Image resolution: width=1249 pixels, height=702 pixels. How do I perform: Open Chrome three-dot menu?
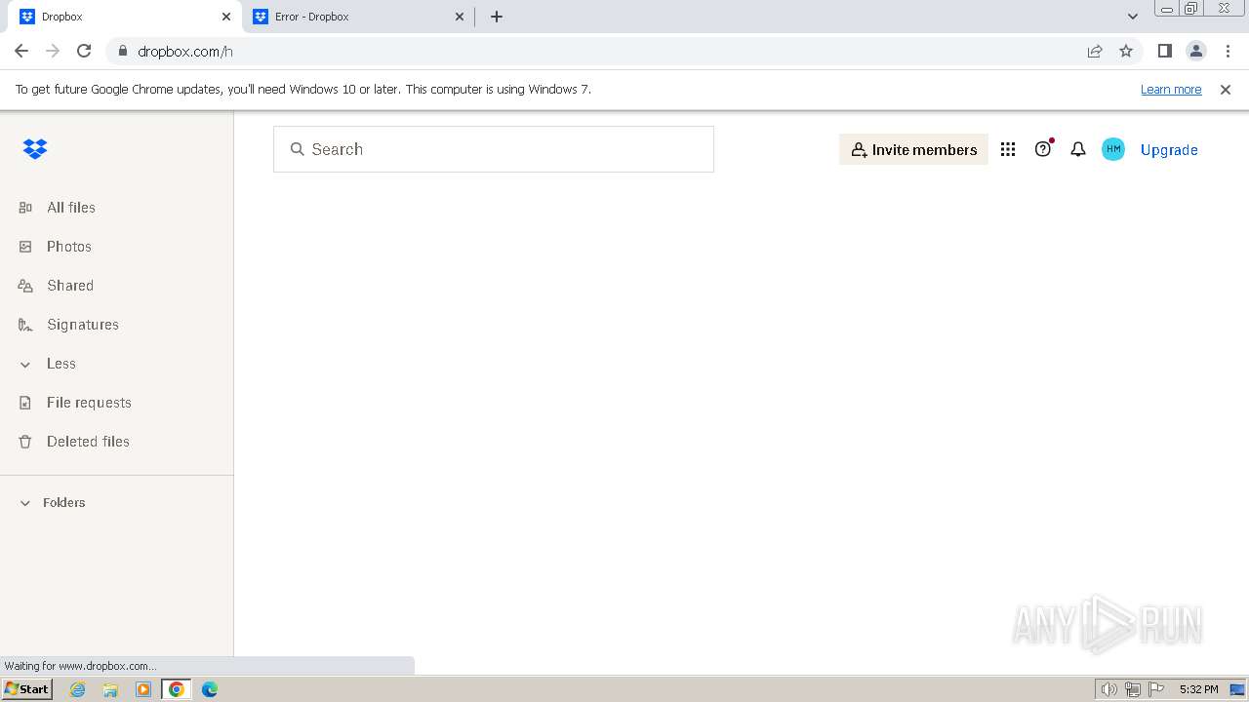[x=1227, y=51]
